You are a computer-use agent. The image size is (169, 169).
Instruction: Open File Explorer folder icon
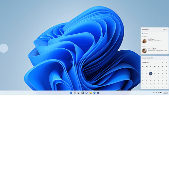(91, 93)
